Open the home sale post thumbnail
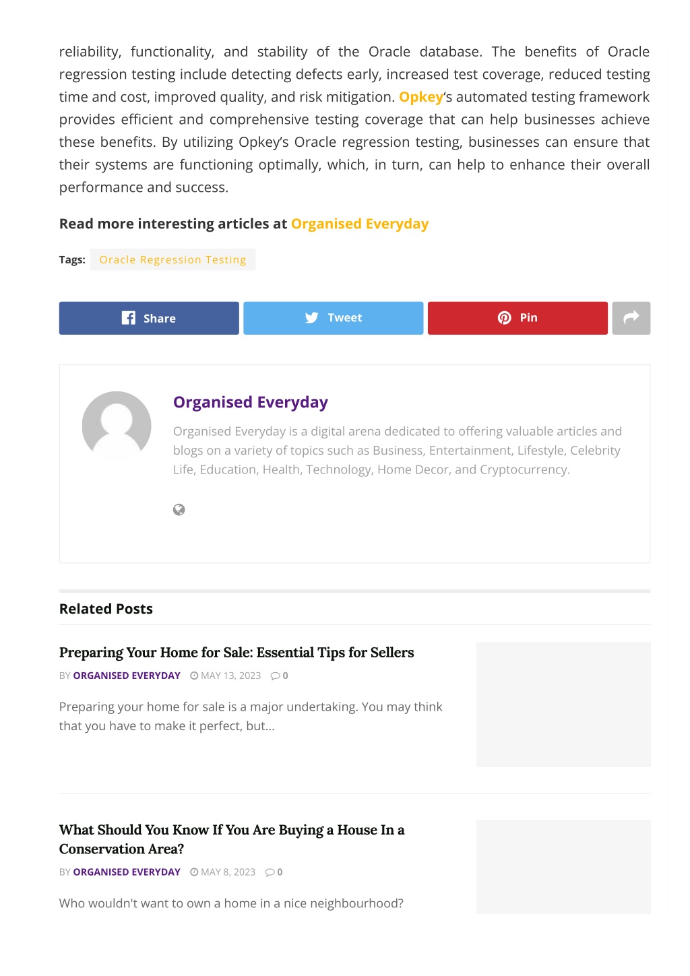The width and height of the screenshot is (690, 976). tap(563, 705)
